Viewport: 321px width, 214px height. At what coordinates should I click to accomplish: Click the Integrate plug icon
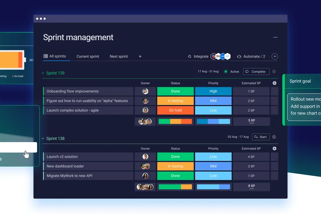[189, 57]
